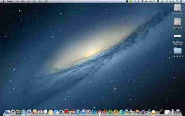This screenshot has height=116, width=185.
Task: Open the Apple menu
Action: pos(3,1)
